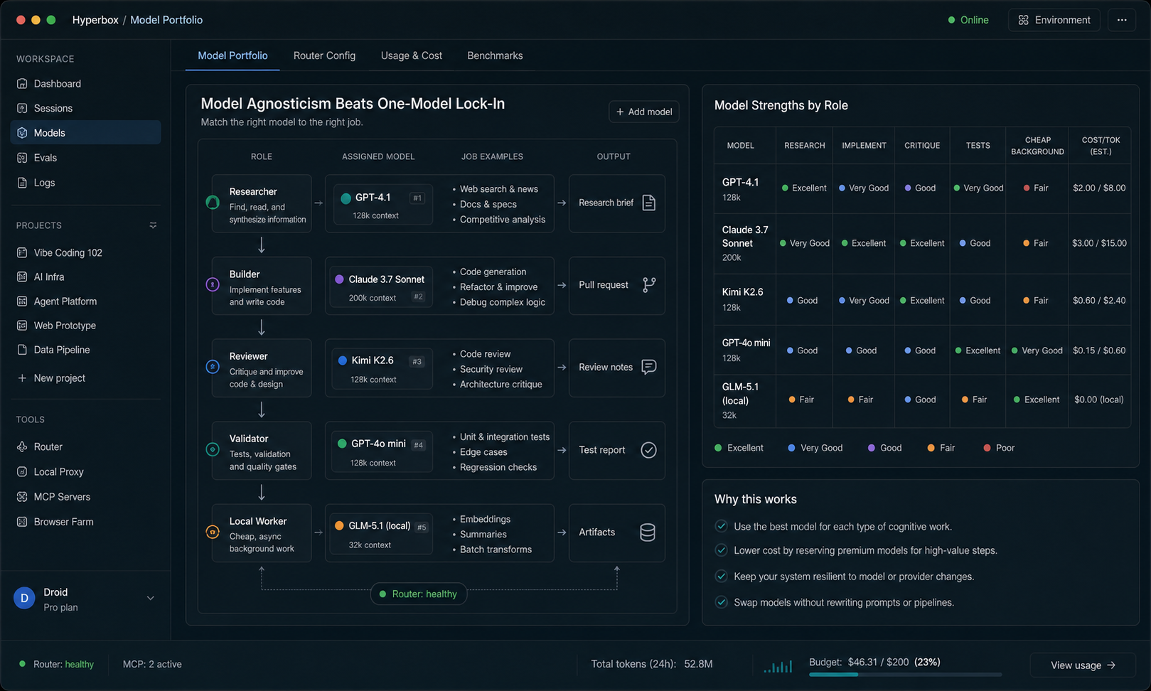Open the Environment button
This screenshot has height=691, width=1151.
(x=1054, y=20)
